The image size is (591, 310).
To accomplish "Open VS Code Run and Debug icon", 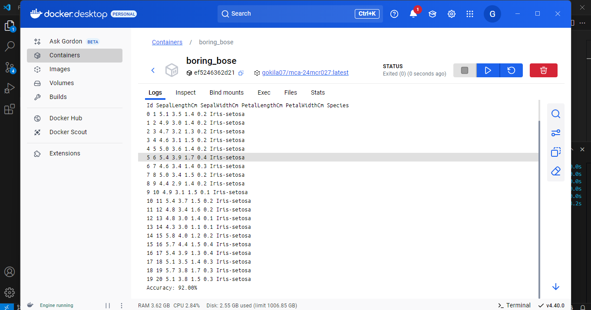I will point(10,89).
